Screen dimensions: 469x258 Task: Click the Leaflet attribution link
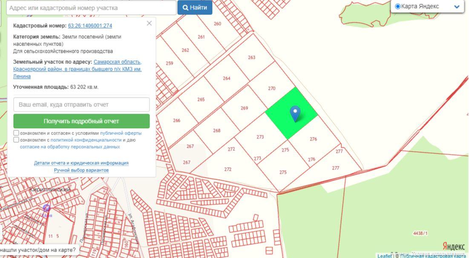coord(384,256)
